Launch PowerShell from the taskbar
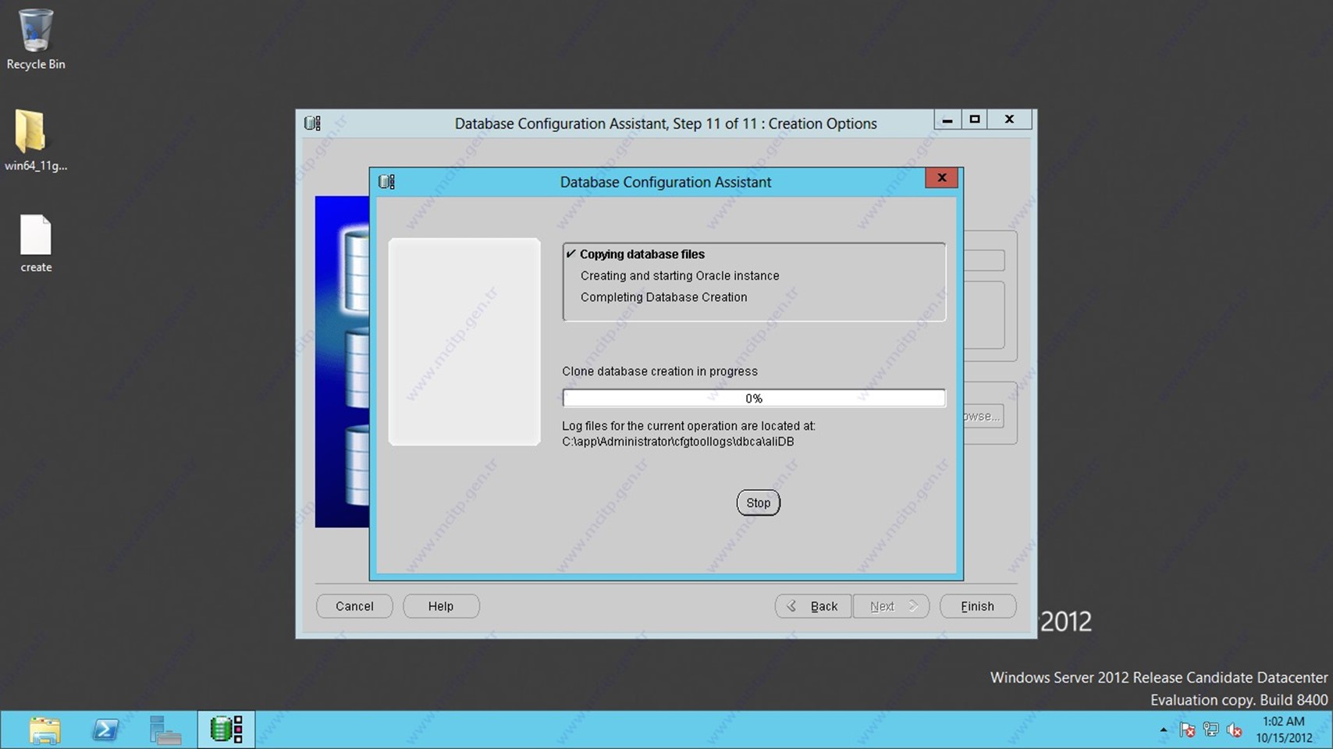This screenshot has width=1333, height=749. pyautogui.click(x=105, y=730)
